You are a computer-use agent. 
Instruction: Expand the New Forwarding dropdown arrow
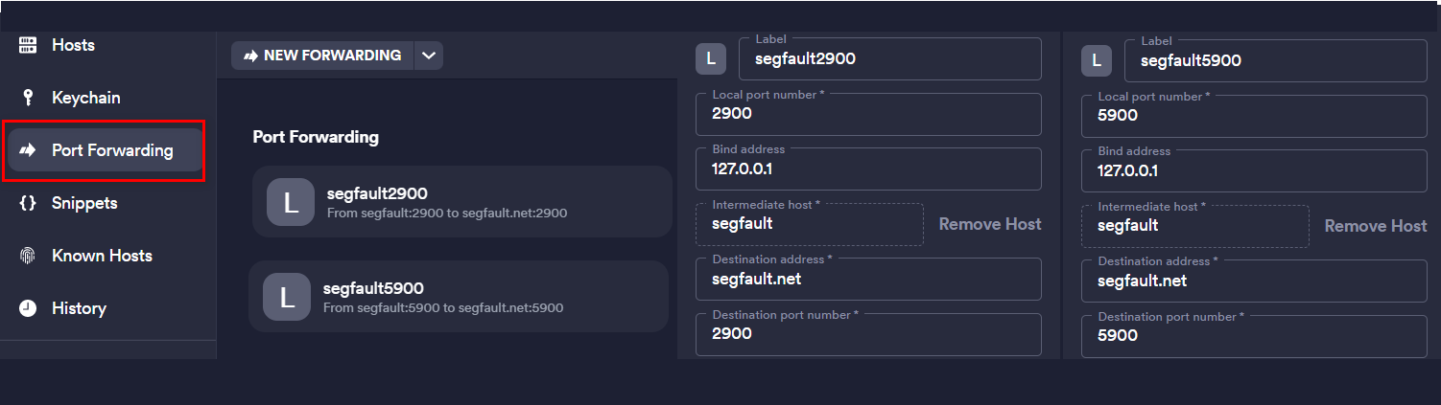pos(429,56)
